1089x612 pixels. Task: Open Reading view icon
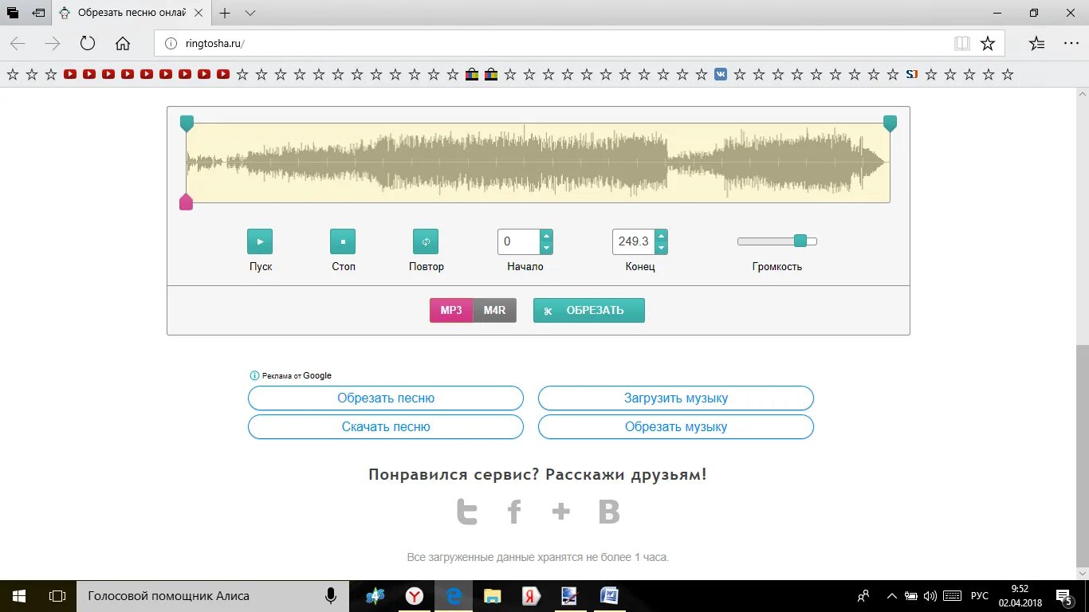(962, 44)
